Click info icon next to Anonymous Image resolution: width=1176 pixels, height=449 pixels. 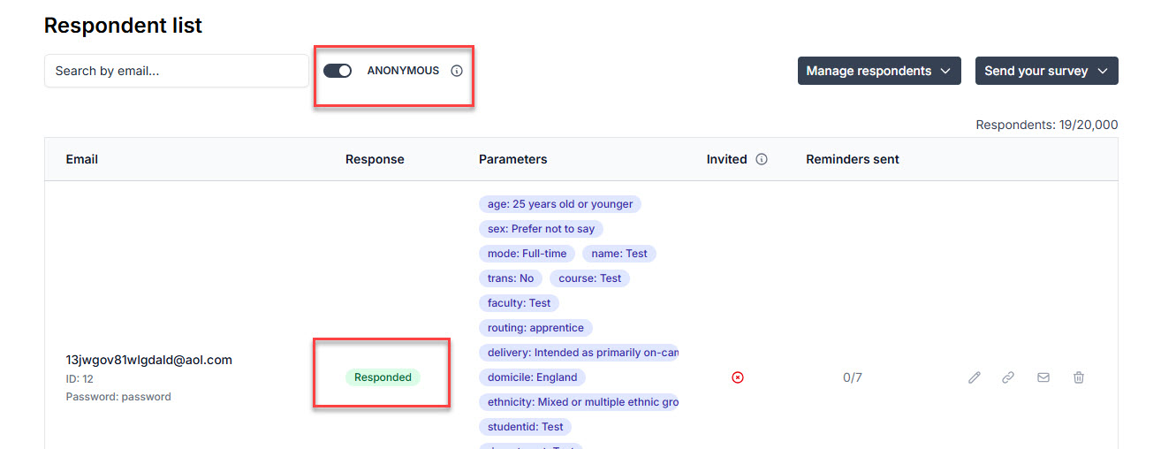click(x=457, y=71)
